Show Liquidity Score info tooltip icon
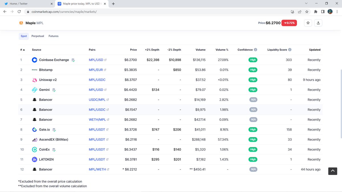Image resolution: width=342 pixels, height=192 pixels. 290,49
